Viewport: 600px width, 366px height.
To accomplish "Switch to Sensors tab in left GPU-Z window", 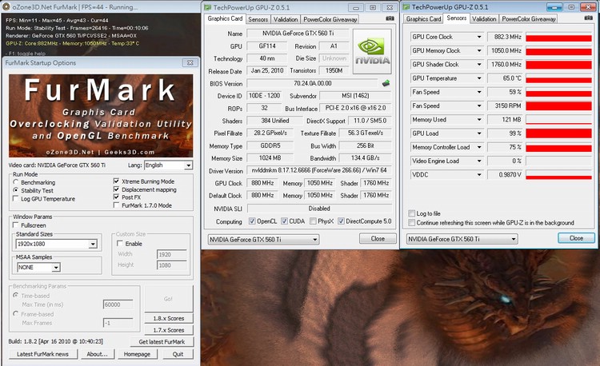I will coord(258,19).
